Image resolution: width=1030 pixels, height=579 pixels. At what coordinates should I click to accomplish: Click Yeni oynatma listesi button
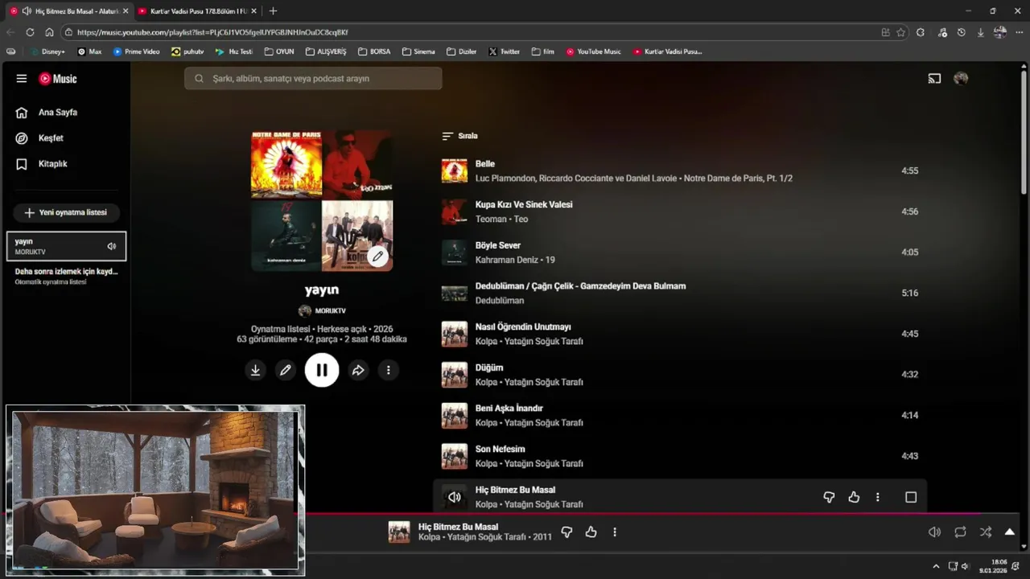tap(66, 213)
